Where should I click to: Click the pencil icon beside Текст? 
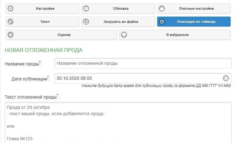coord(11,22)
